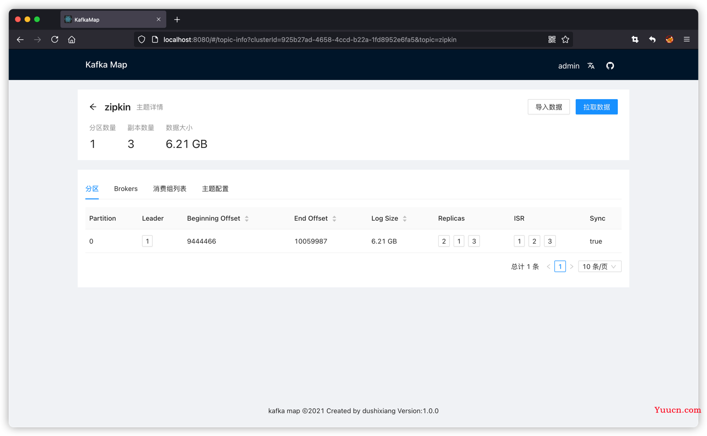The height and width of the screenshot is (436, 707).
Task: Open the 10 条/页 page size dropdown
Action: coord(600,267)
